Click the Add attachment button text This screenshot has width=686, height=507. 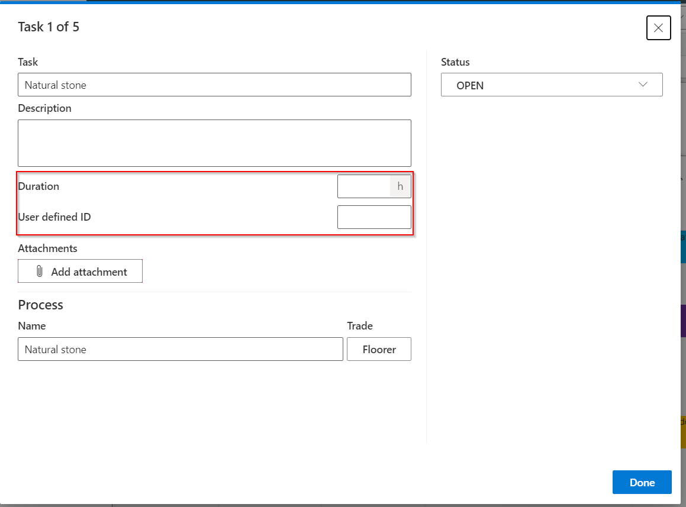pos(89,272)
